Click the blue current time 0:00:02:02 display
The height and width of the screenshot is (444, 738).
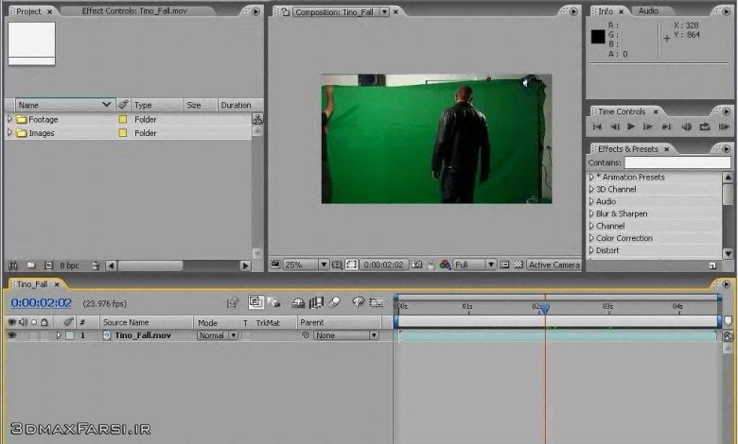[x=42, y=302]
